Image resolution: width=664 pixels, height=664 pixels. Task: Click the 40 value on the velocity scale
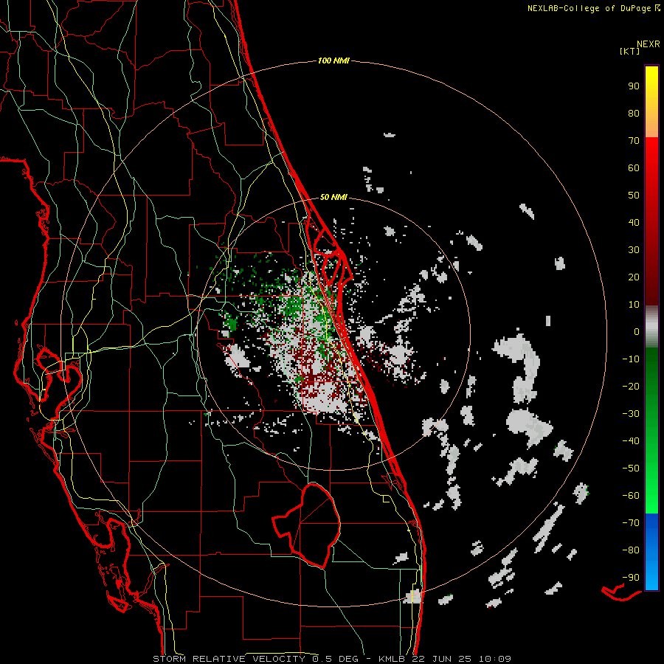tap(634, 223)
